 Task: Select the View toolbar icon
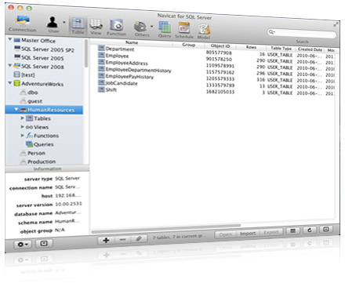[96, 27]
